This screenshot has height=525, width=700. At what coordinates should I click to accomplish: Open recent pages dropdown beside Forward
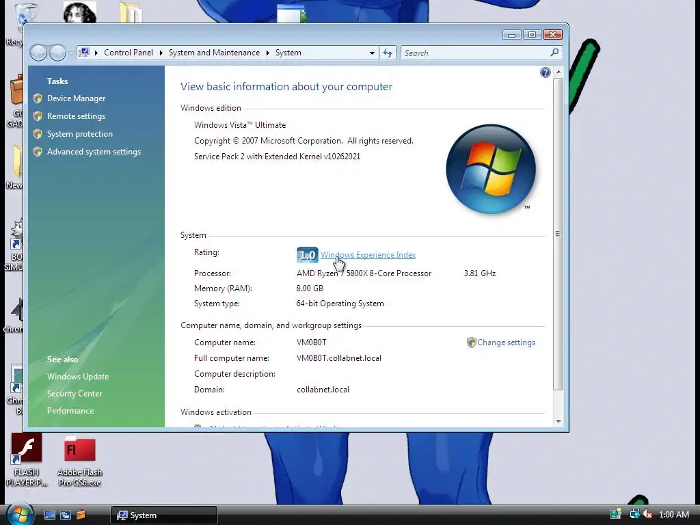pyautogui.click(x=70, y=53)
